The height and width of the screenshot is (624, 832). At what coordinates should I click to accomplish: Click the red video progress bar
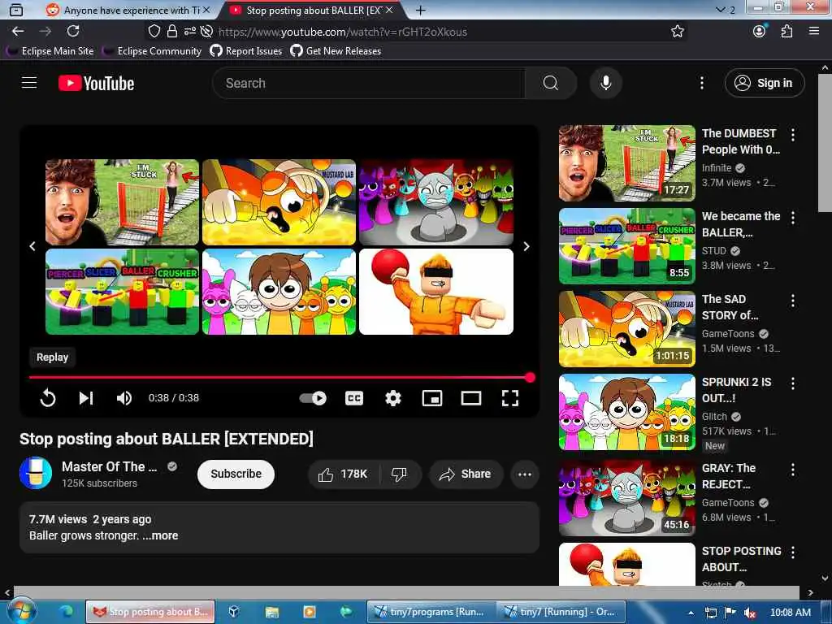pyautogui.click(x=279, y=377)
